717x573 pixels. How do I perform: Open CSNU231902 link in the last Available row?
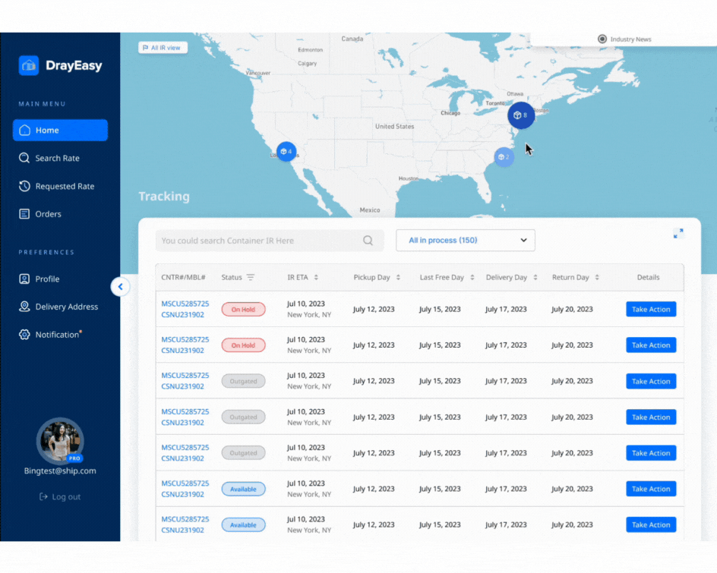click(x=183, y=530)
